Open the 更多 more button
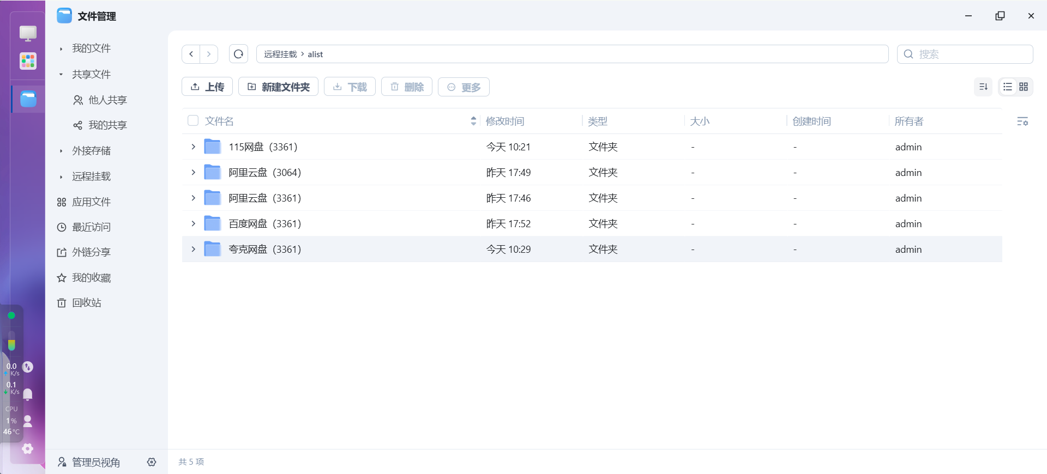Image resolution: width=1047 pixels, height=474 pixels. coord(464,87)
